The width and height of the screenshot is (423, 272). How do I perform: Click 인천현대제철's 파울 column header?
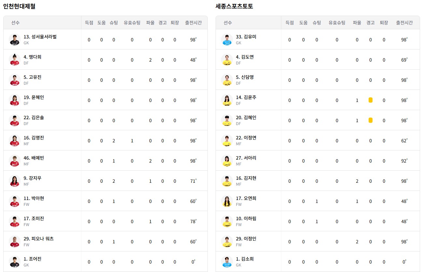[150, 22]
